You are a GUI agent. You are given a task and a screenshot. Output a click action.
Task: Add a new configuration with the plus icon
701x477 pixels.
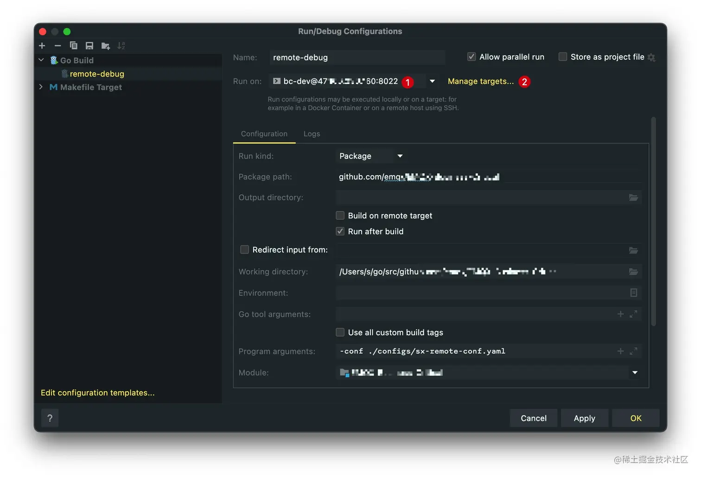42,45
